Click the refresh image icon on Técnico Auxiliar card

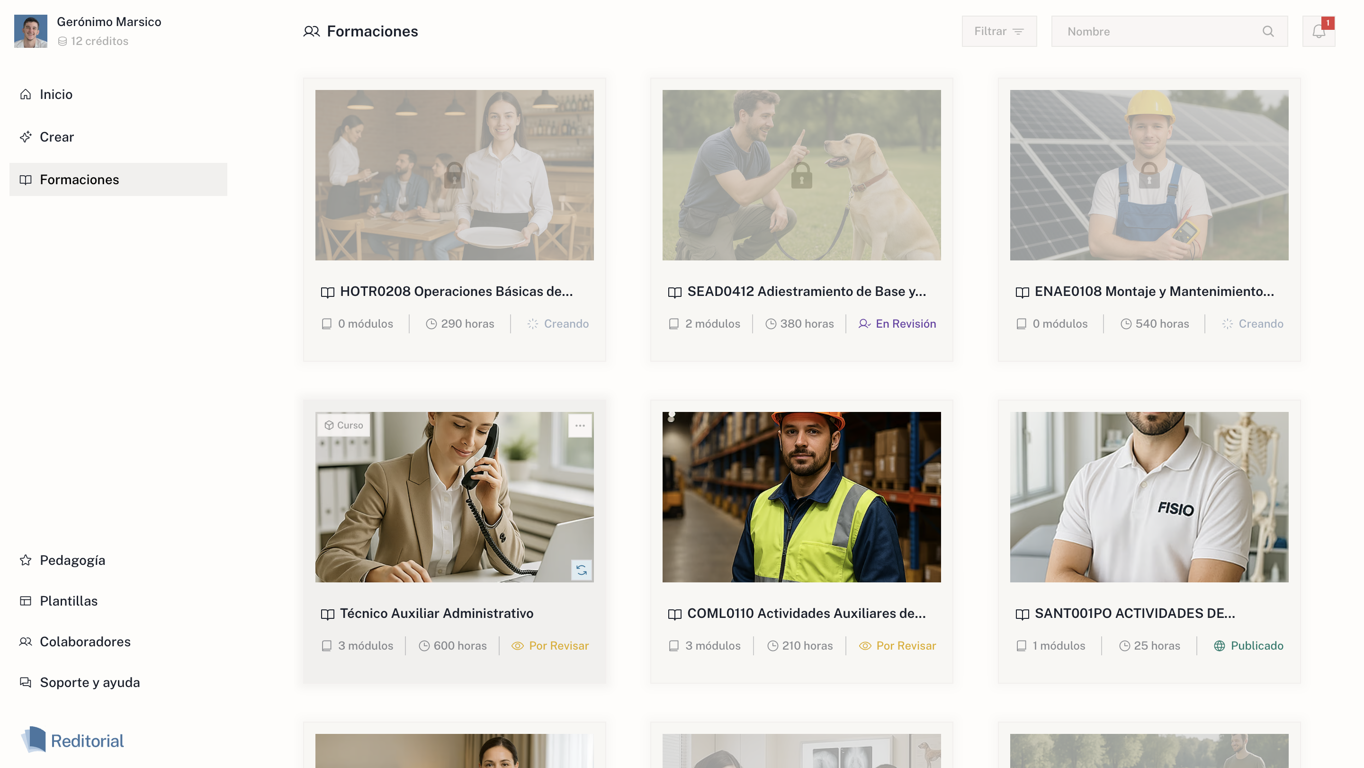[x=581, y=570]
